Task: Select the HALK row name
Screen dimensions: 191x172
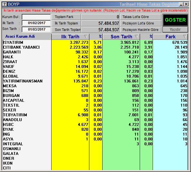Action: 8,57
